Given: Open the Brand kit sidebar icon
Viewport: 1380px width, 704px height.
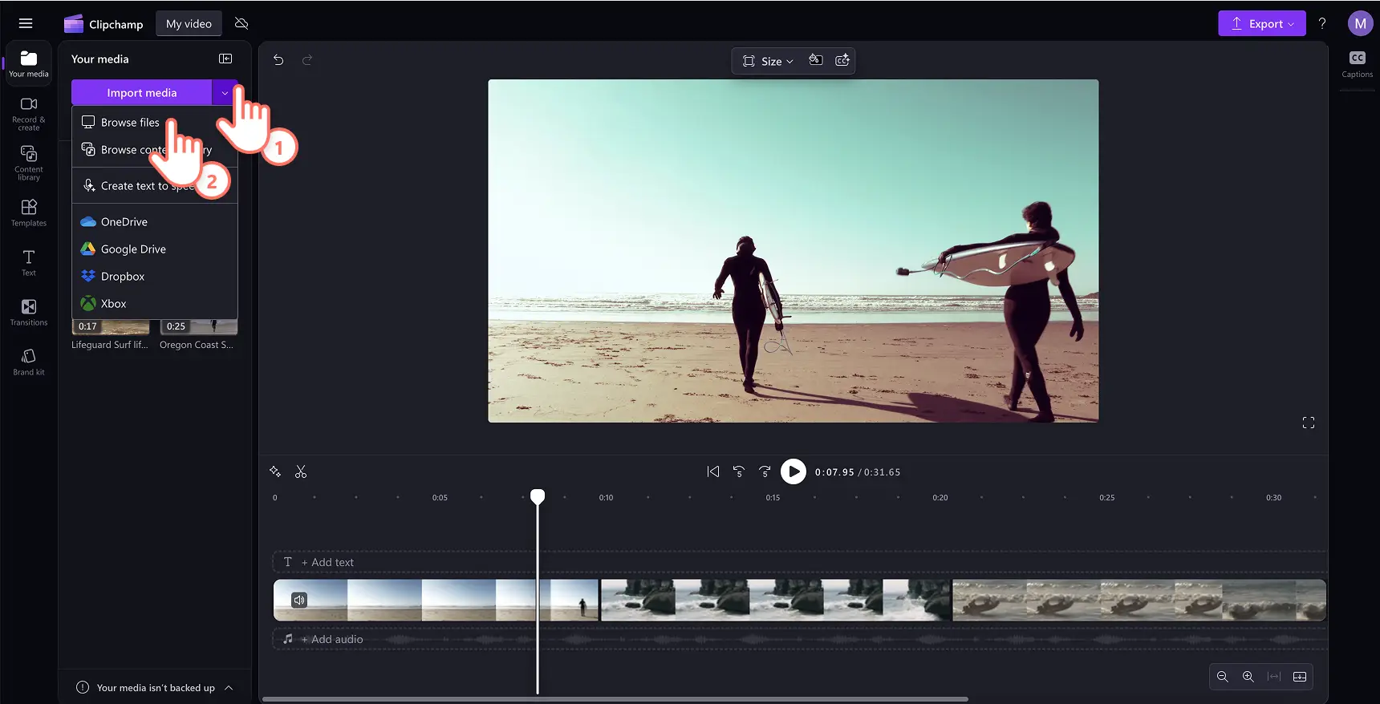Looking at the screenshot, I should [29, 362].
